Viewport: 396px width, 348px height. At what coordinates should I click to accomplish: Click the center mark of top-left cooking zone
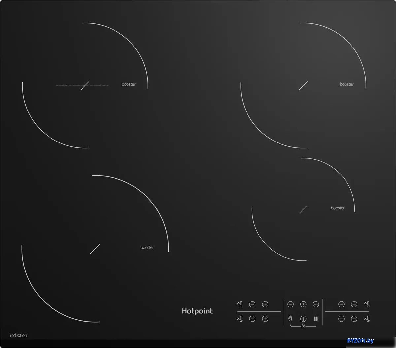pos(85,85)
